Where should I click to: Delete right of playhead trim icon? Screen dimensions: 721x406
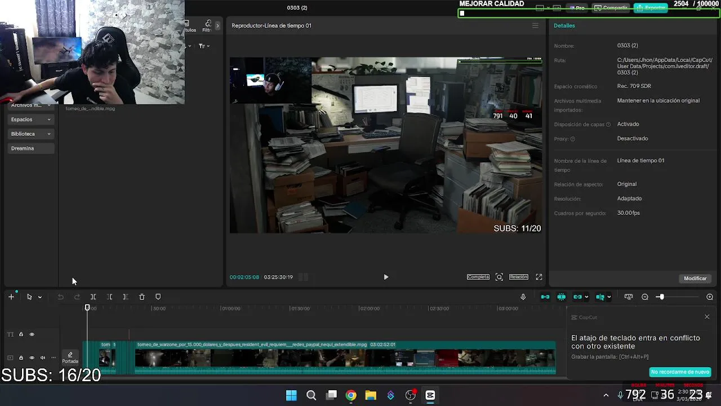tap(126, 297)
